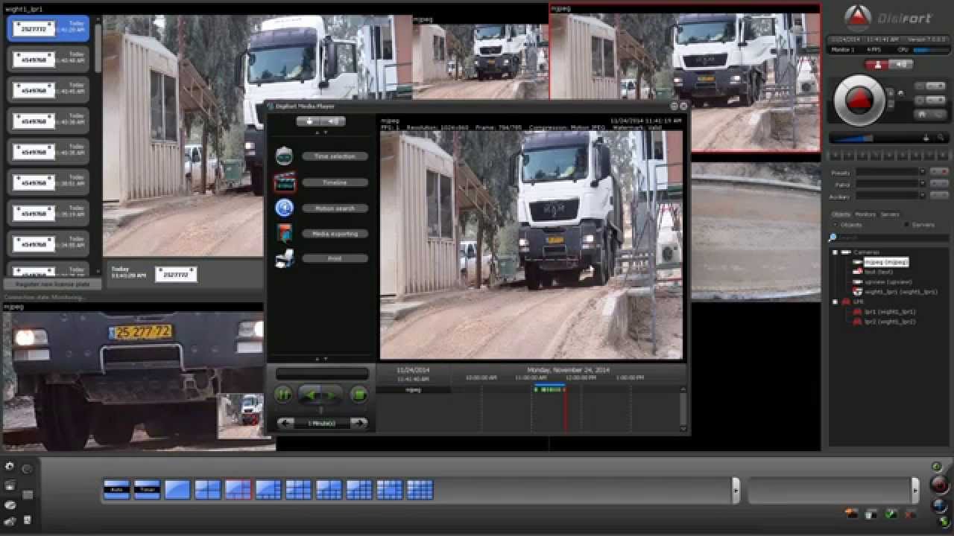The width and height of the screenshot is (954, 536).
Task: Select the 2x2 grid layout icon
Action: tap(206, 490)
